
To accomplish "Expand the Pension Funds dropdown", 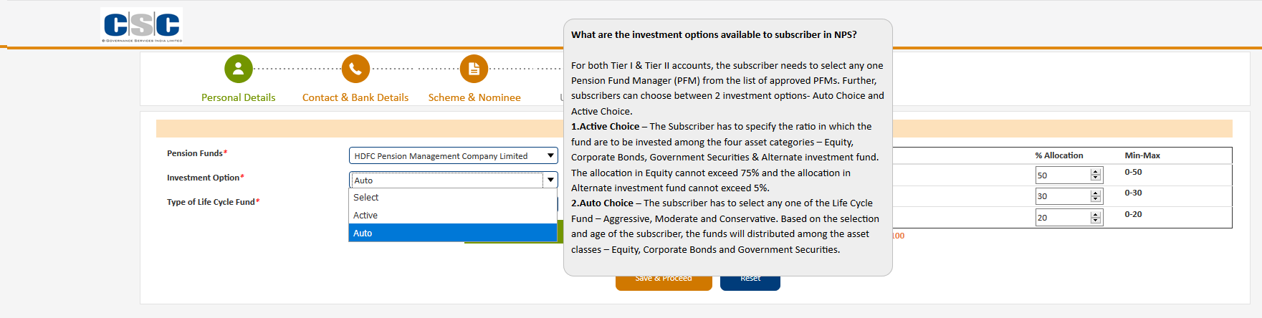I will 454,155.
